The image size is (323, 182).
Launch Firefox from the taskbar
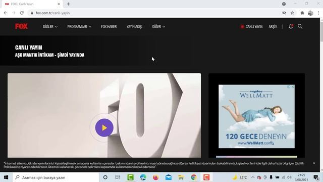[x=156, y=177]
